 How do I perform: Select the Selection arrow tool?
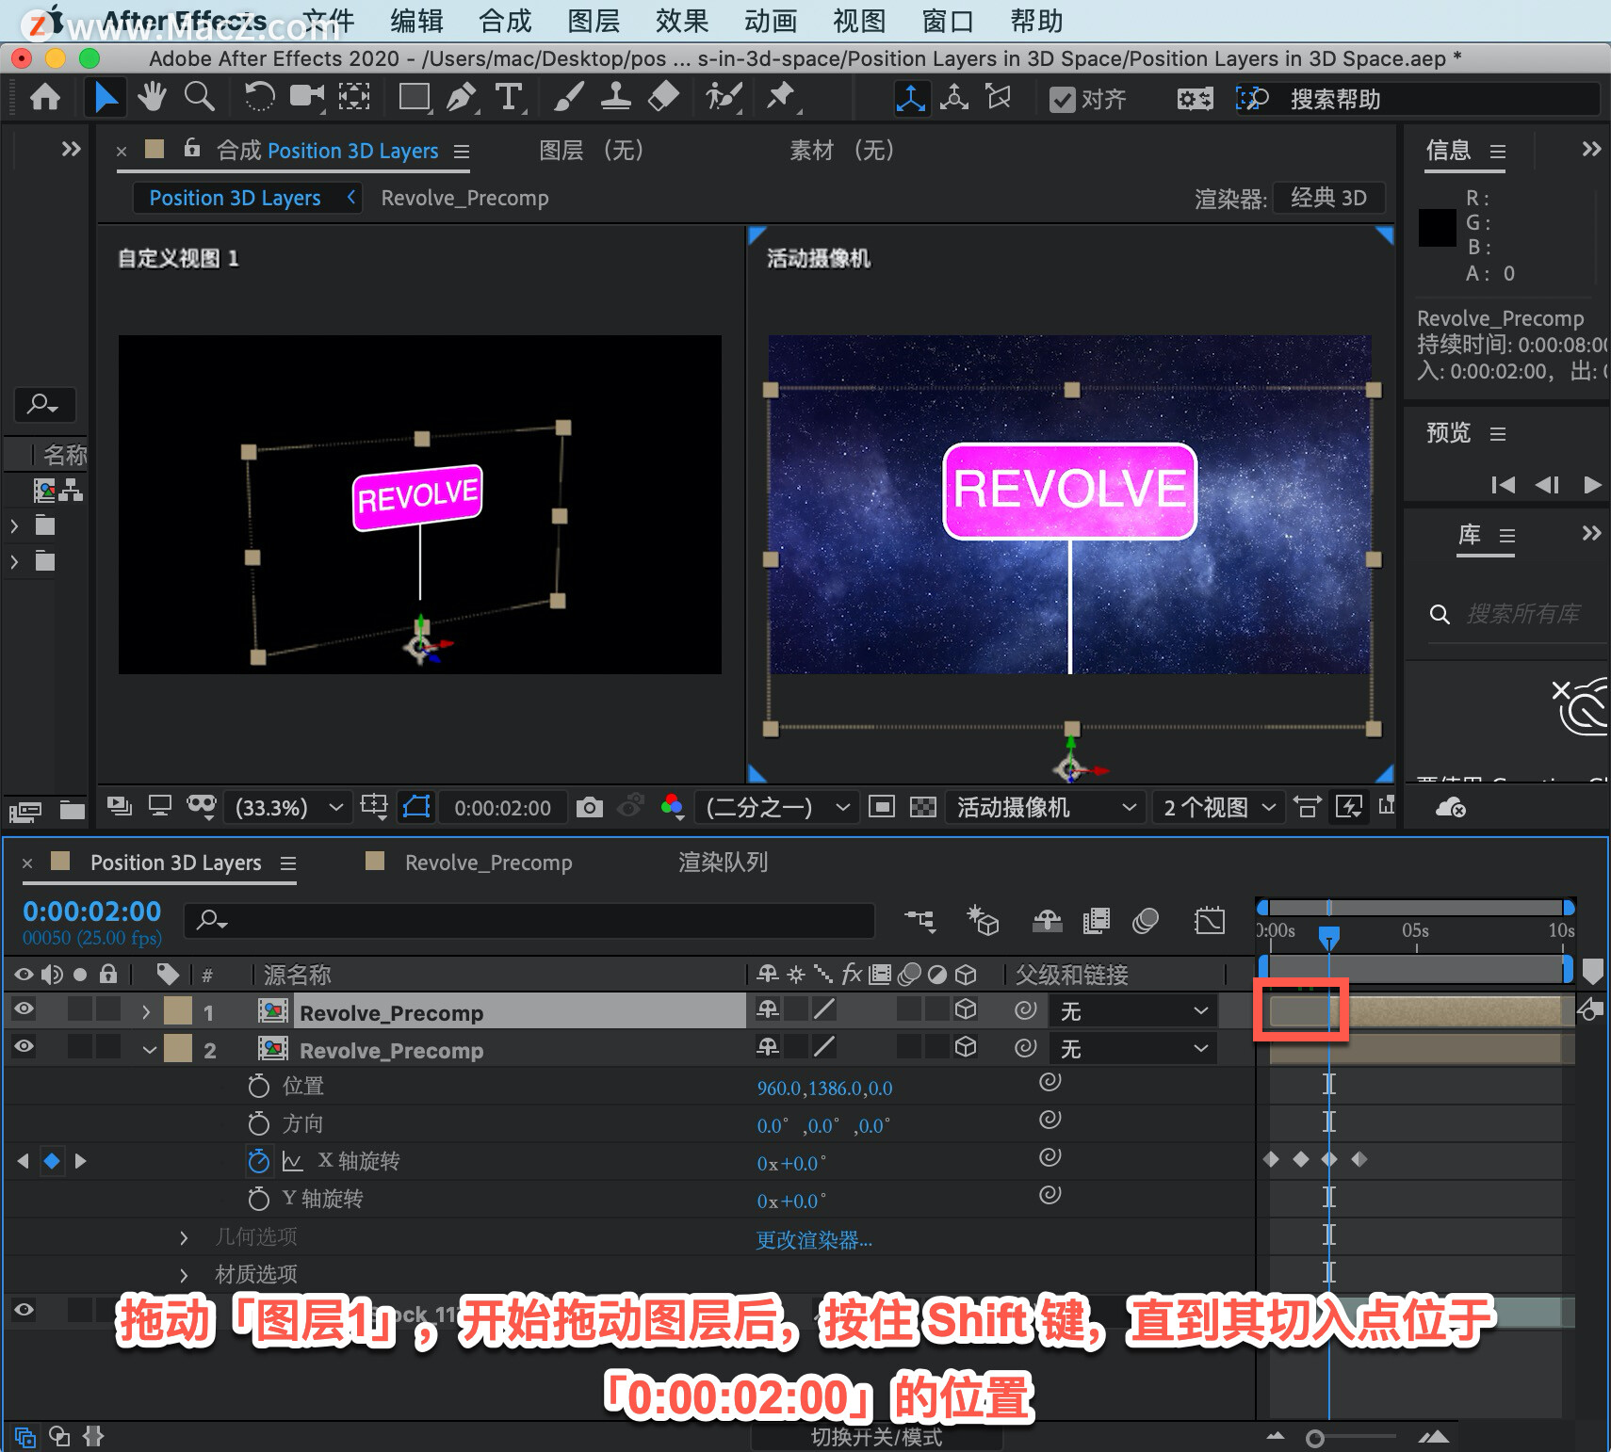[106, 97]
